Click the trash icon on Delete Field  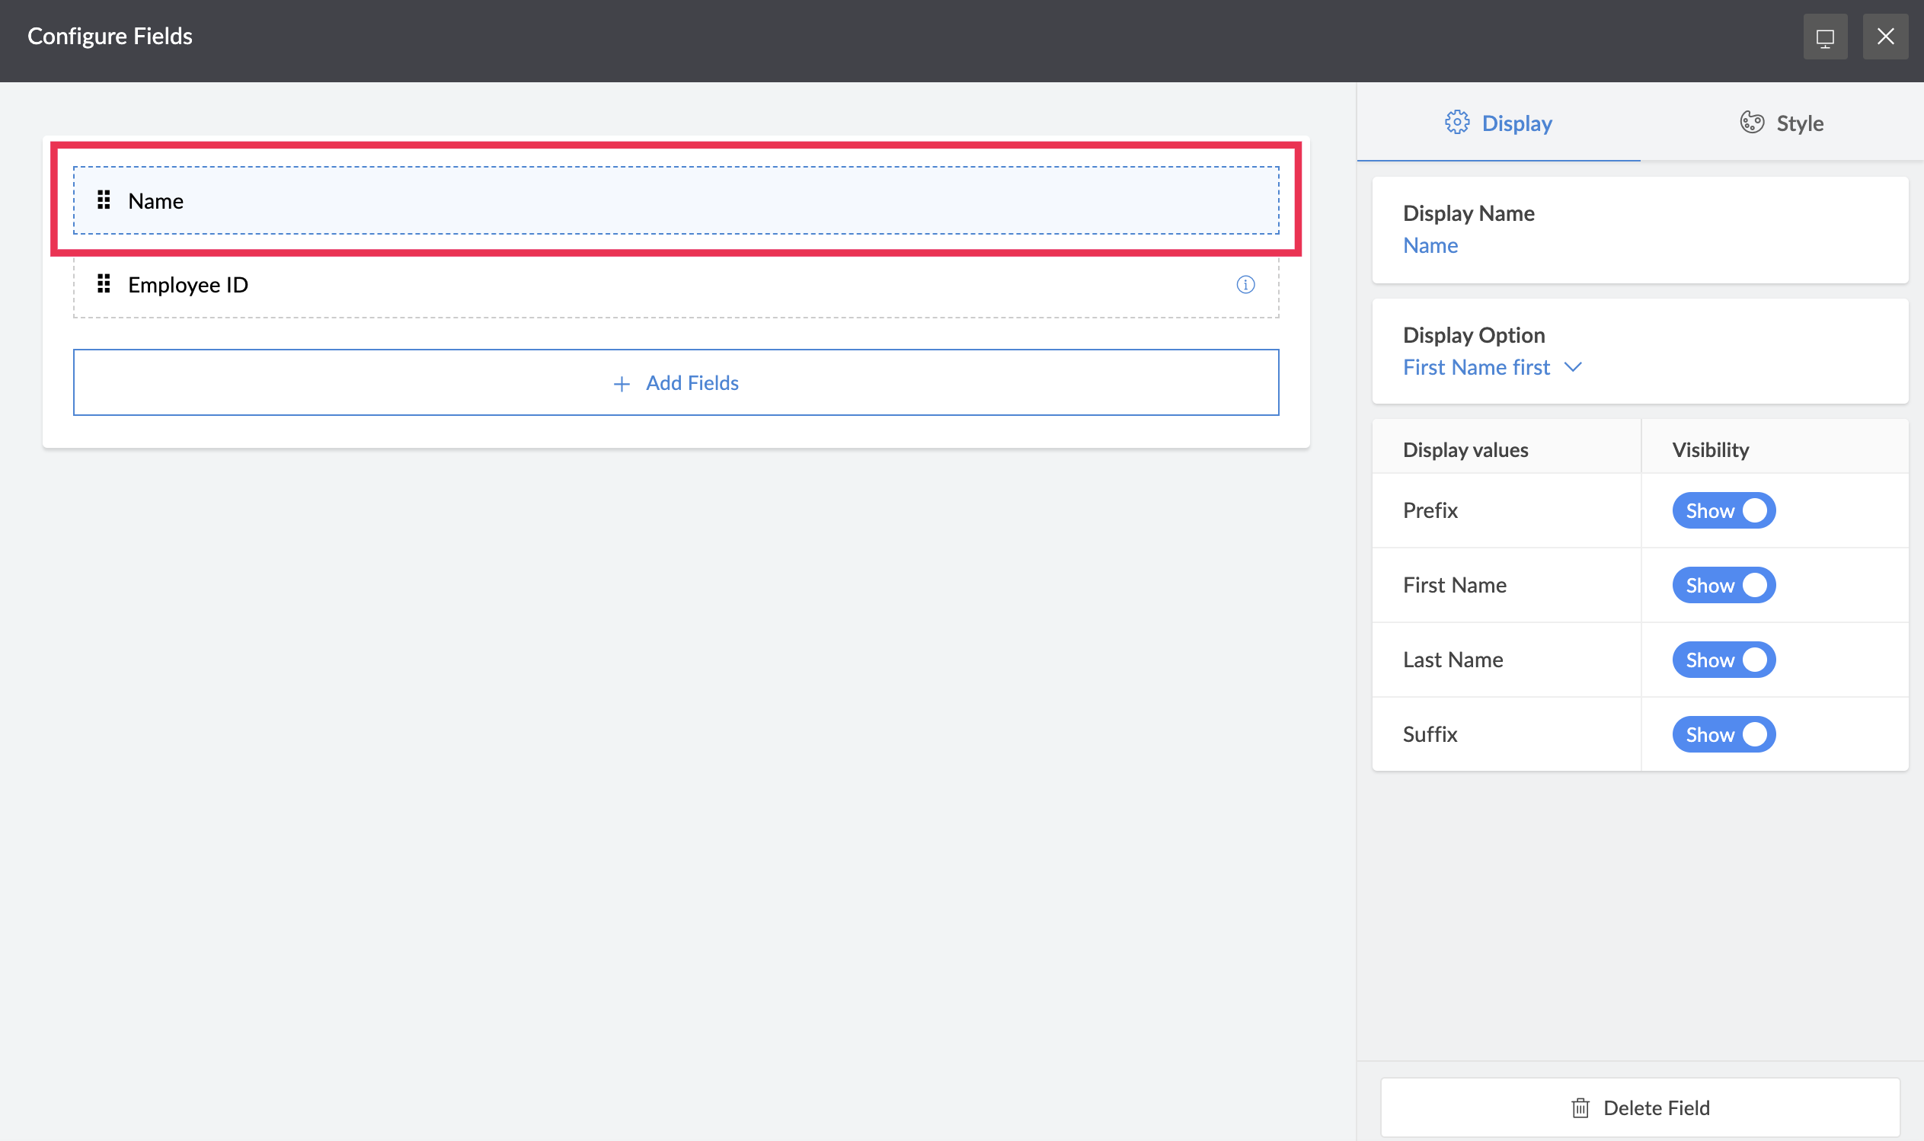(1580, 1107)
